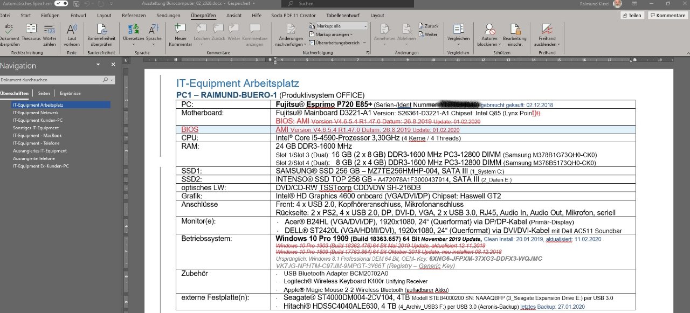Toggle Änderungen nachverfolgen track changes icon

coord(291,29)
